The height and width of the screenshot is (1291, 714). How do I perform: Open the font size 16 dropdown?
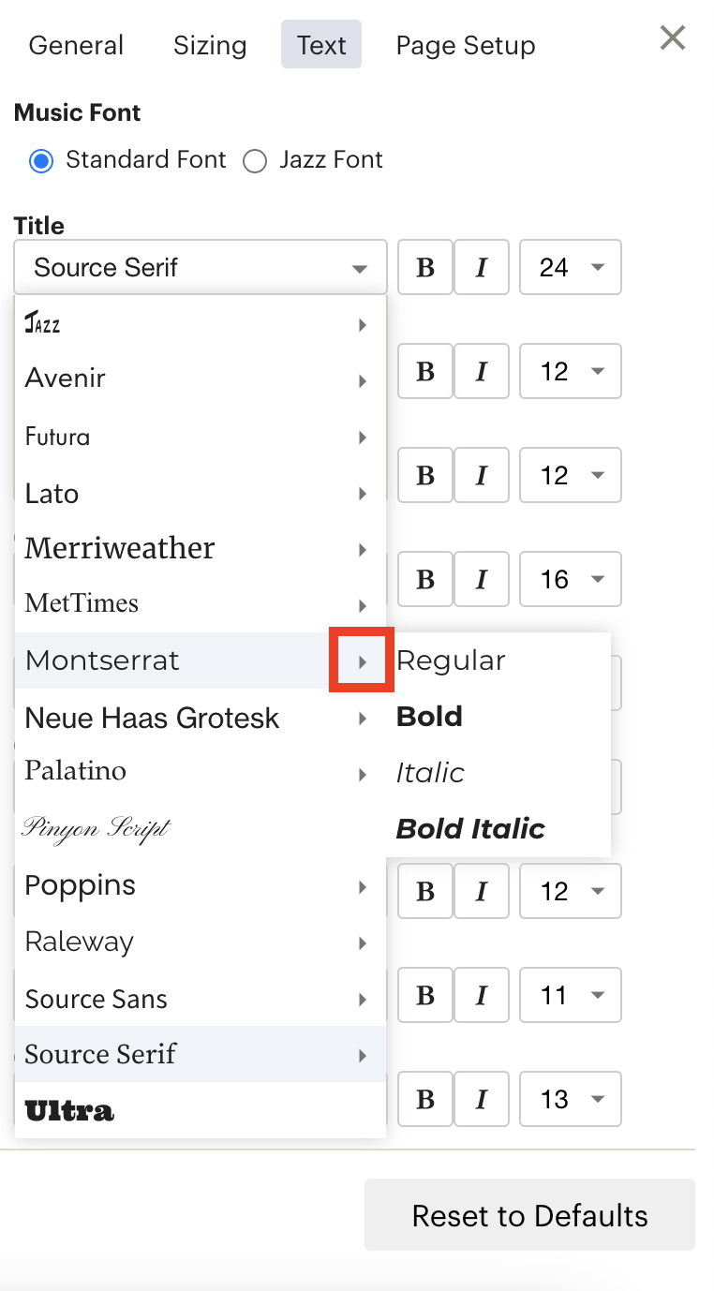[x=571, y=579]
